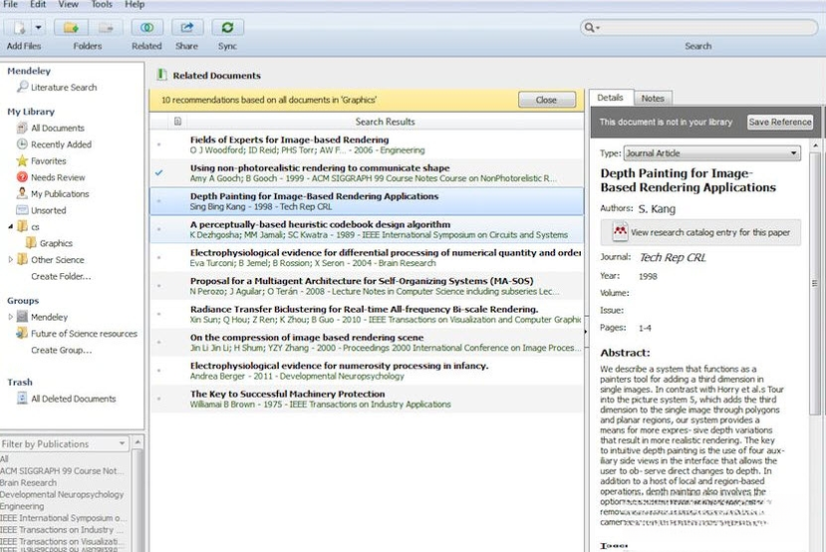This screenshot has width=826, height=552.
Task: Toggle checkmark on Using non-photorealistic rendering row
Action: pyautogui.click(x=159, y=172)
